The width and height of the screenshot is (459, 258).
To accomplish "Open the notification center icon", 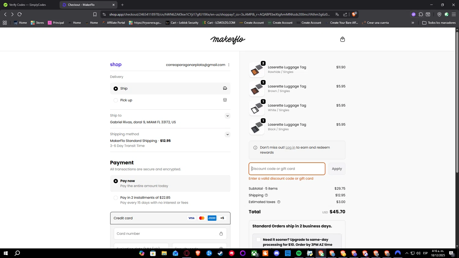I will (451, 253).
